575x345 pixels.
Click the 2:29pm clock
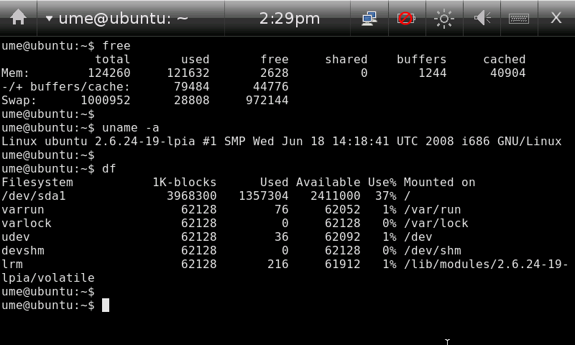coord(290,18)
